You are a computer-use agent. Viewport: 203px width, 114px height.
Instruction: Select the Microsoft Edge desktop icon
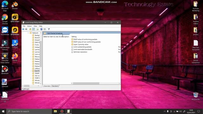pyautogui.click(x=5, y=6)
